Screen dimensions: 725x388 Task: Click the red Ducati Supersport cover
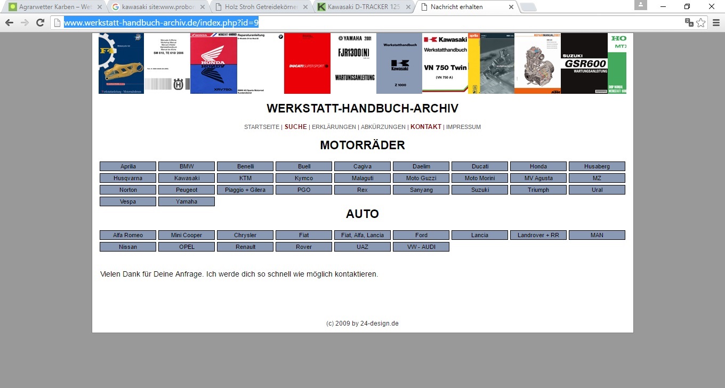(307, 63)
